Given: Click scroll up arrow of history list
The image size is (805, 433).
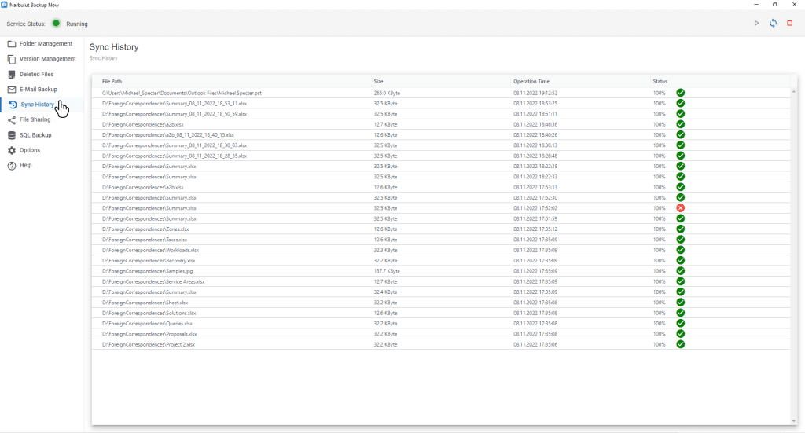Looking at the screenshot, I should pos(794,91).
